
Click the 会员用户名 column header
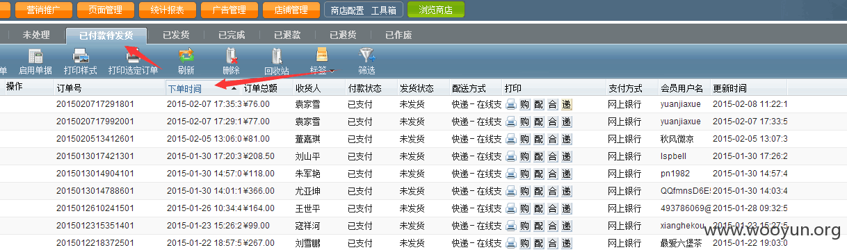[681, 88]
